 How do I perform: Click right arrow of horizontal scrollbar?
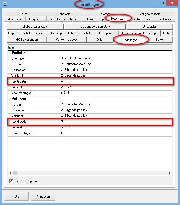[x=169, y=173]
